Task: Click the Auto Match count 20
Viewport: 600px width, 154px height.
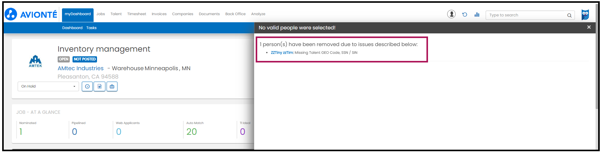Action: click(x=192, y=132)
